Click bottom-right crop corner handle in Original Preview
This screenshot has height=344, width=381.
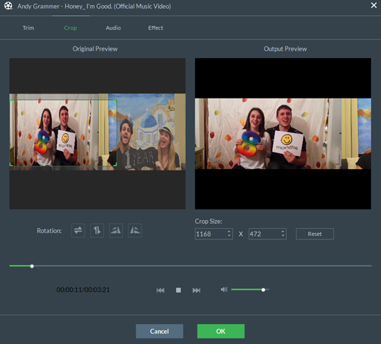(115, 164)
